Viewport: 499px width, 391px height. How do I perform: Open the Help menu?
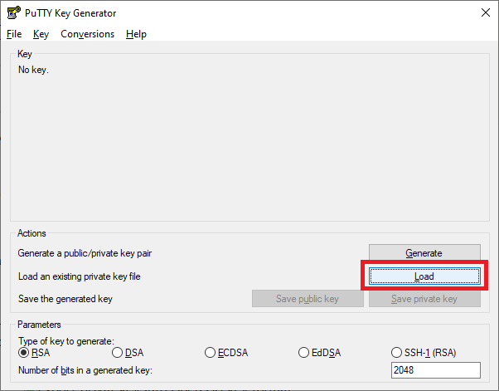[136, 34]
